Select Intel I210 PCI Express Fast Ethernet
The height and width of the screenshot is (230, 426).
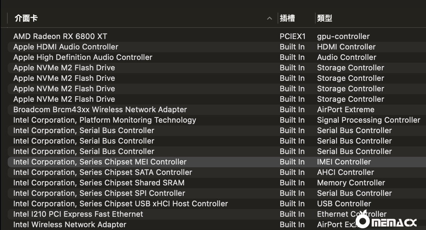(78, 214)
